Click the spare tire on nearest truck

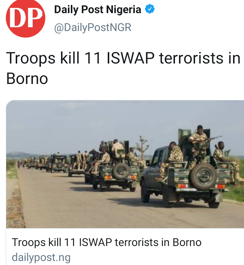203,177
